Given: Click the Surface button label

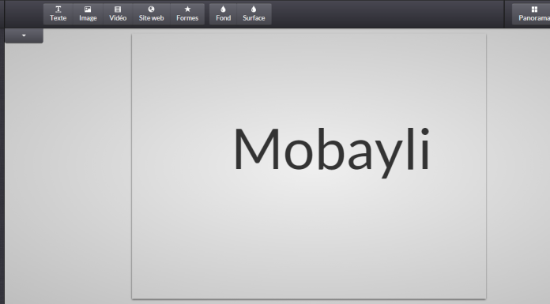Looking at the screenshot, I should pyautogui.click(x=254, y=18).
